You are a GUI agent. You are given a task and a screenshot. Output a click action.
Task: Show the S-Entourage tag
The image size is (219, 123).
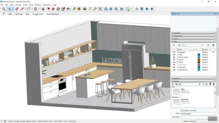(174, 65)
